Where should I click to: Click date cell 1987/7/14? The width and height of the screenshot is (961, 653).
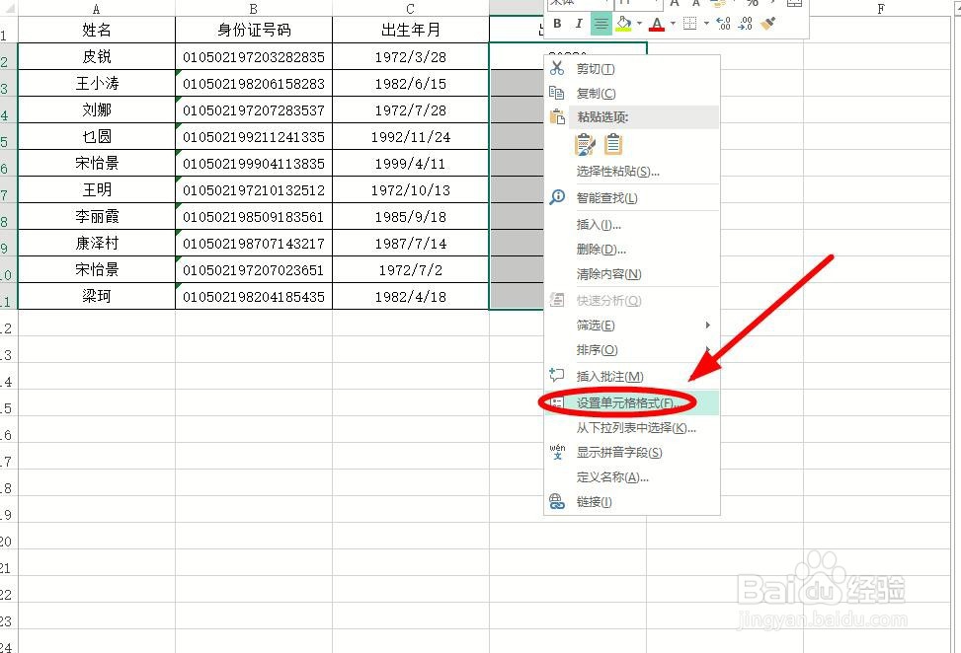tap(411, 243)
